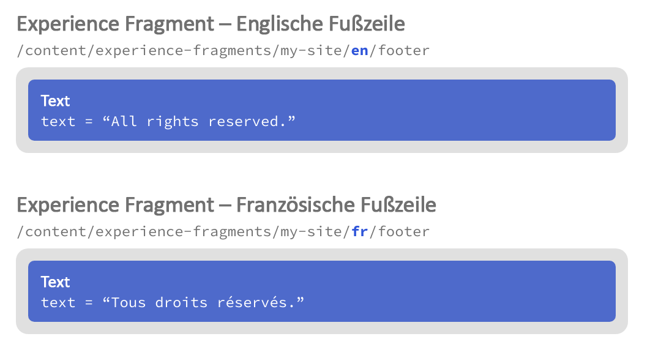Select the blue 'fr' path segment

[x=359, y=231]
